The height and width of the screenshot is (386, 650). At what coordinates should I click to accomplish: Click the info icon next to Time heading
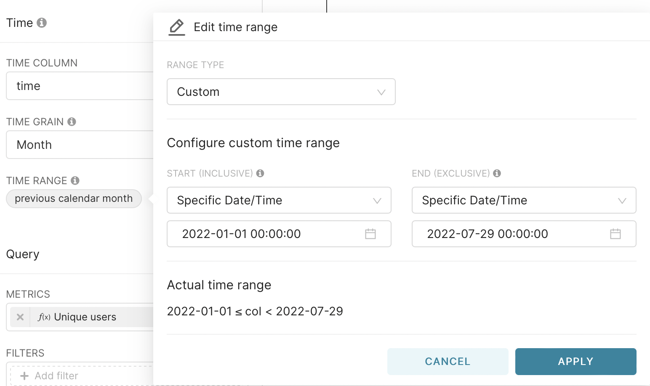pos(42,23)
